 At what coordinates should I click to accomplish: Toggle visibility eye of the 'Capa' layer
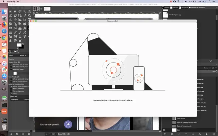tap(164, 130)
